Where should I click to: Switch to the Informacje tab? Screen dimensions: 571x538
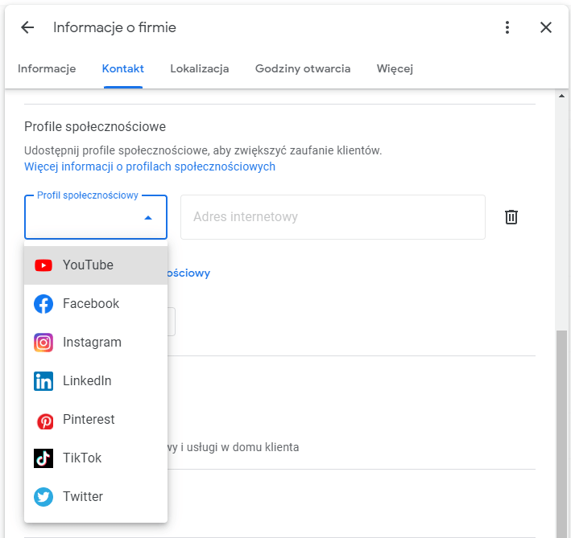(47, 68)
